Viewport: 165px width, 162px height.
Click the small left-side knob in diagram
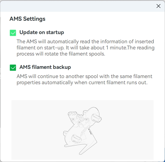coord(65,133)
